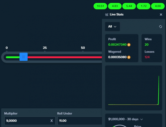Screen dimensions: 166x127
Task: Click the 4.83 result pill
Action: (x=115, y=6)
